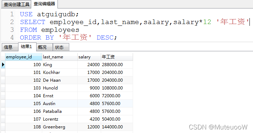Select the Lorentz cell

point(60,119)
